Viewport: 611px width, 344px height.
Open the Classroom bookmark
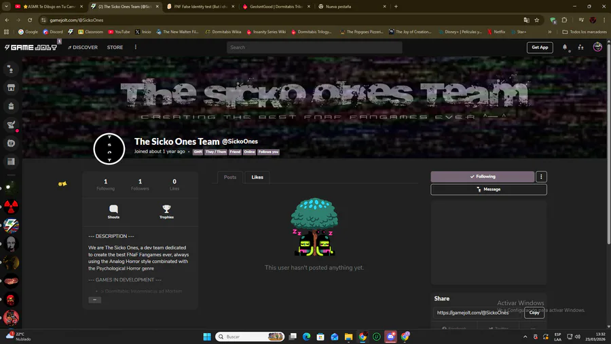click(x=91, y=32)
